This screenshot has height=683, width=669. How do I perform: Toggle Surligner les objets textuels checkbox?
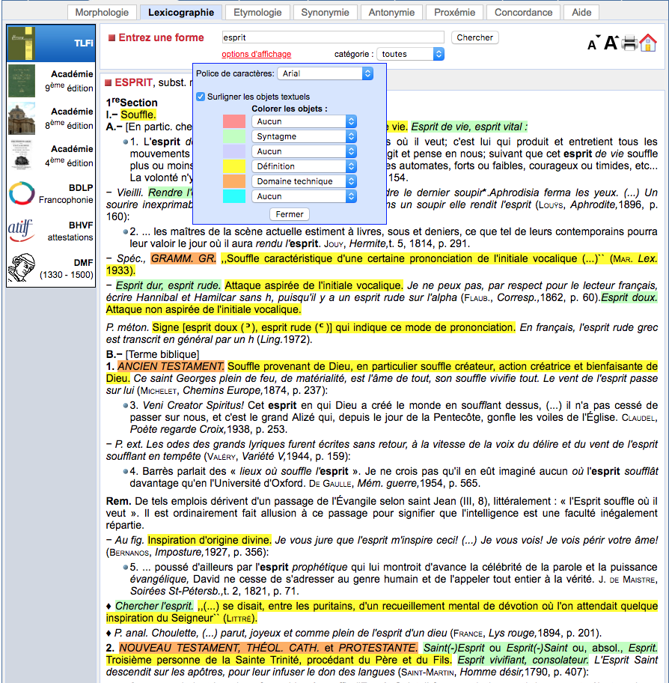[x=201, y=97]
